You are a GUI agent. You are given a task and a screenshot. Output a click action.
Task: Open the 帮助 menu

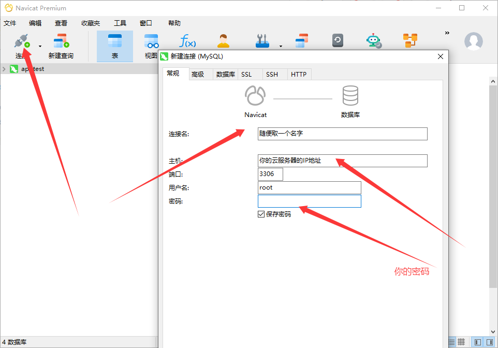click(x=174, y=23)
